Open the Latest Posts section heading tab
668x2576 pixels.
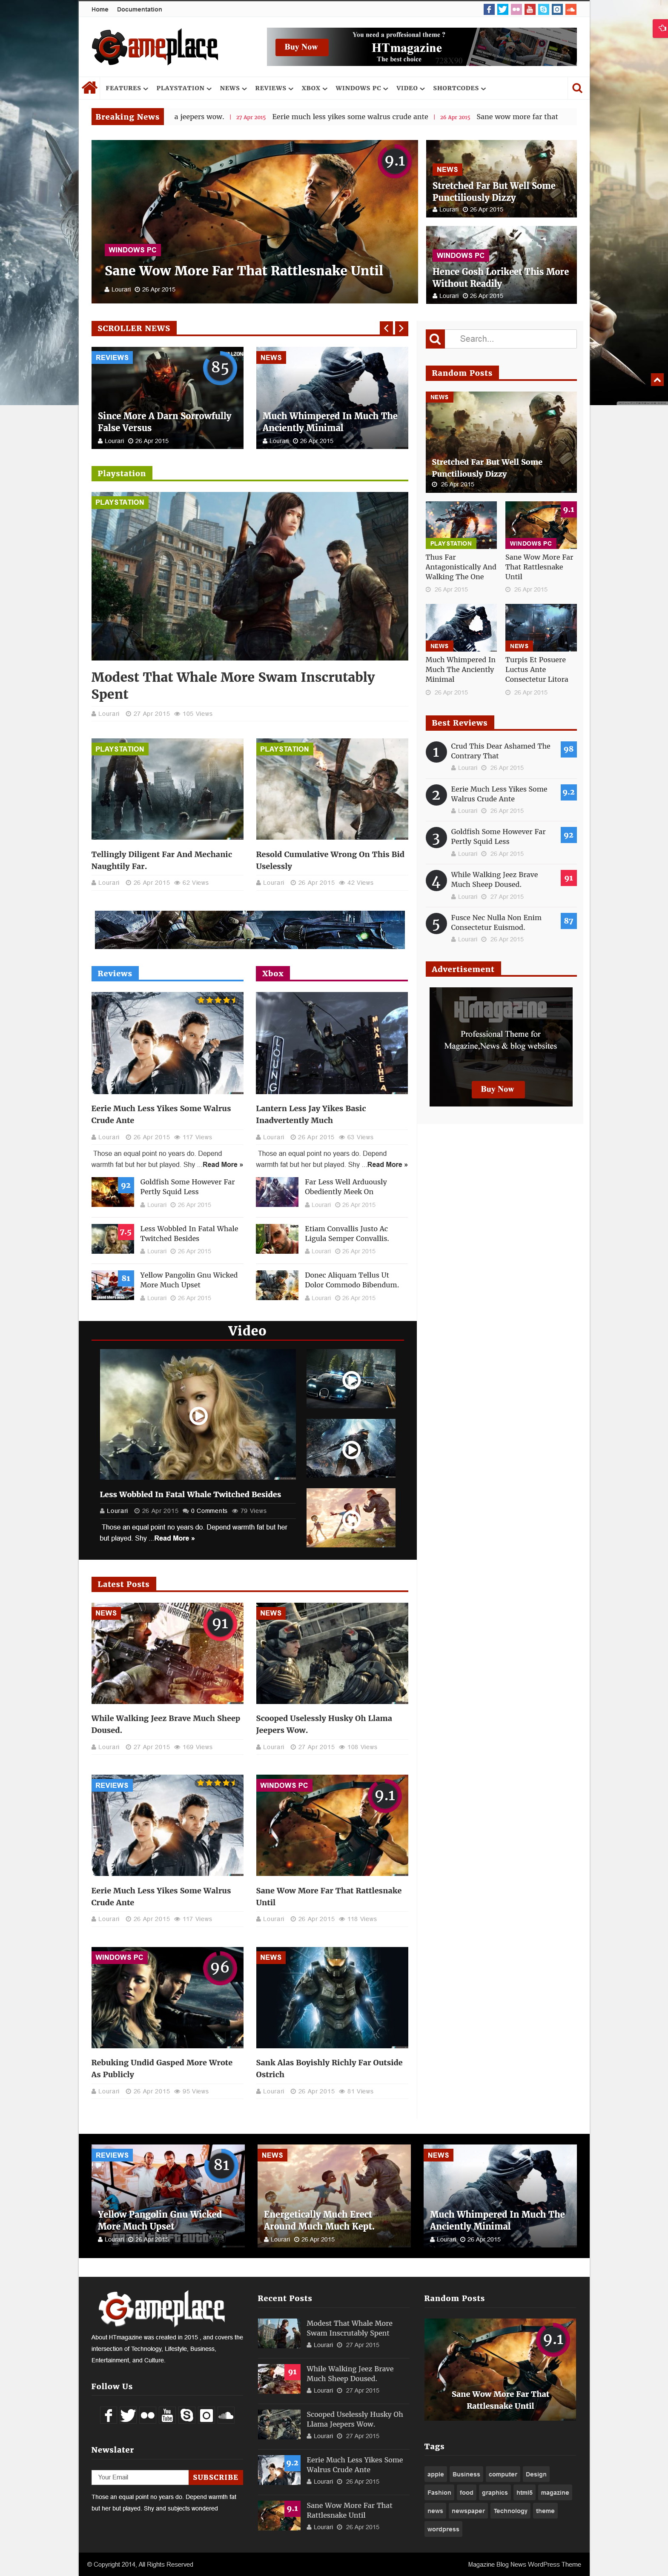[x=123, y=1584]
